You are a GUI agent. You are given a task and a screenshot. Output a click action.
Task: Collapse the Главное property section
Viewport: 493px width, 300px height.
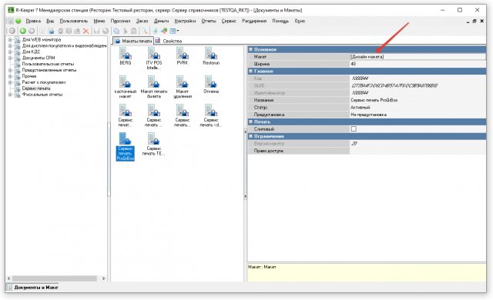[x=250, y=72]
